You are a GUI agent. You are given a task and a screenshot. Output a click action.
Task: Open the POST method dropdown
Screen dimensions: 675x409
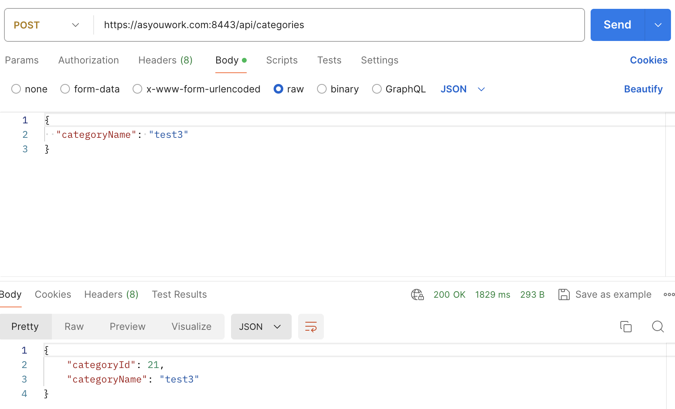(46, 25)
